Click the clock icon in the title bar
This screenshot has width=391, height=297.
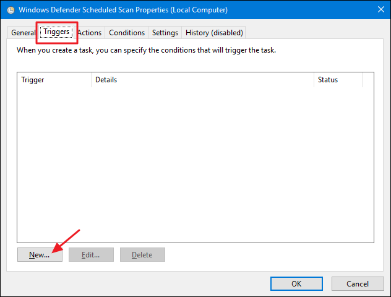[11, 10]
